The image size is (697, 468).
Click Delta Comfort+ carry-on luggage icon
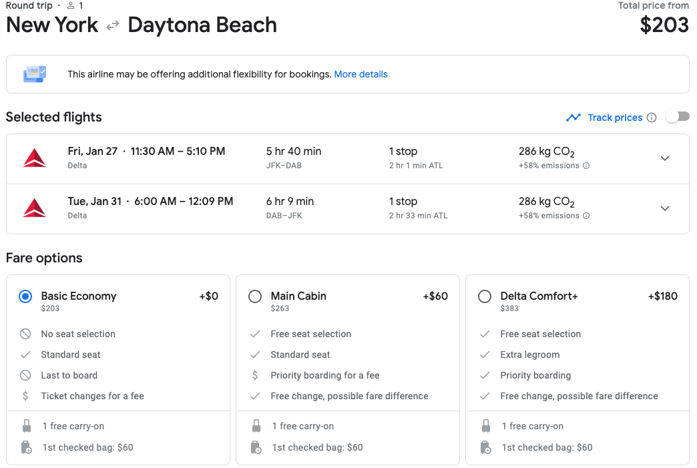(486, 426)
